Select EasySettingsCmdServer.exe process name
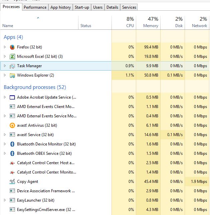This screenshot has height=215, width=210. point(46,210)
